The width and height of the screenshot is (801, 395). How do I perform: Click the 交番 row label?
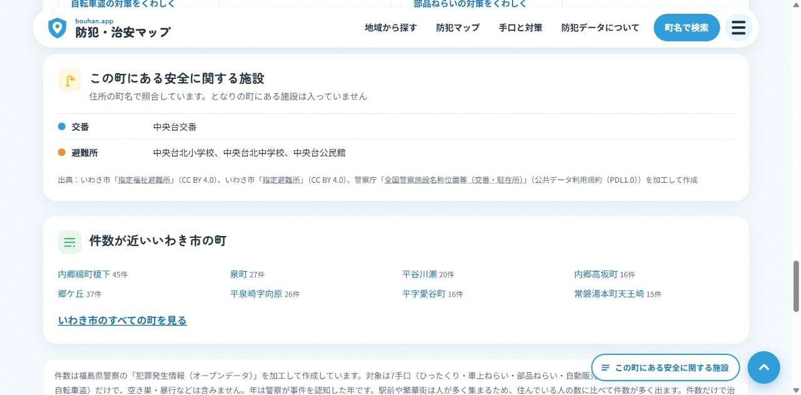[80, 127]
